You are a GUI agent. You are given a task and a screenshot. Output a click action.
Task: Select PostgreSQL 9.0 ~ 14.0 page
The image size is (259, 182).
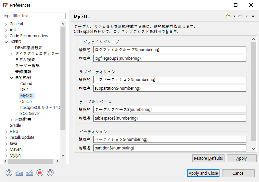tap(40, 108)
